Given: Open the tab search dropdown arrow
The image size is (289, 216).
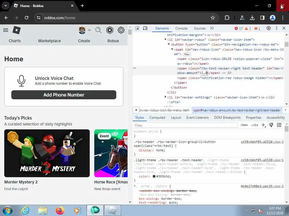Looking at the screenshot, I should click(x=6, y=6).
